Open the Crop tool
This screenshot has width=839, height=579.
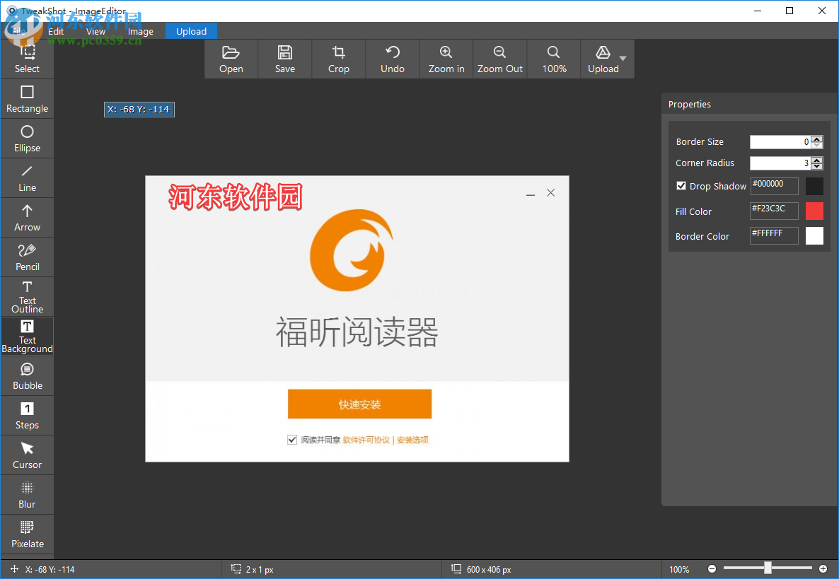pyautogui.click(x=338, y=59)
